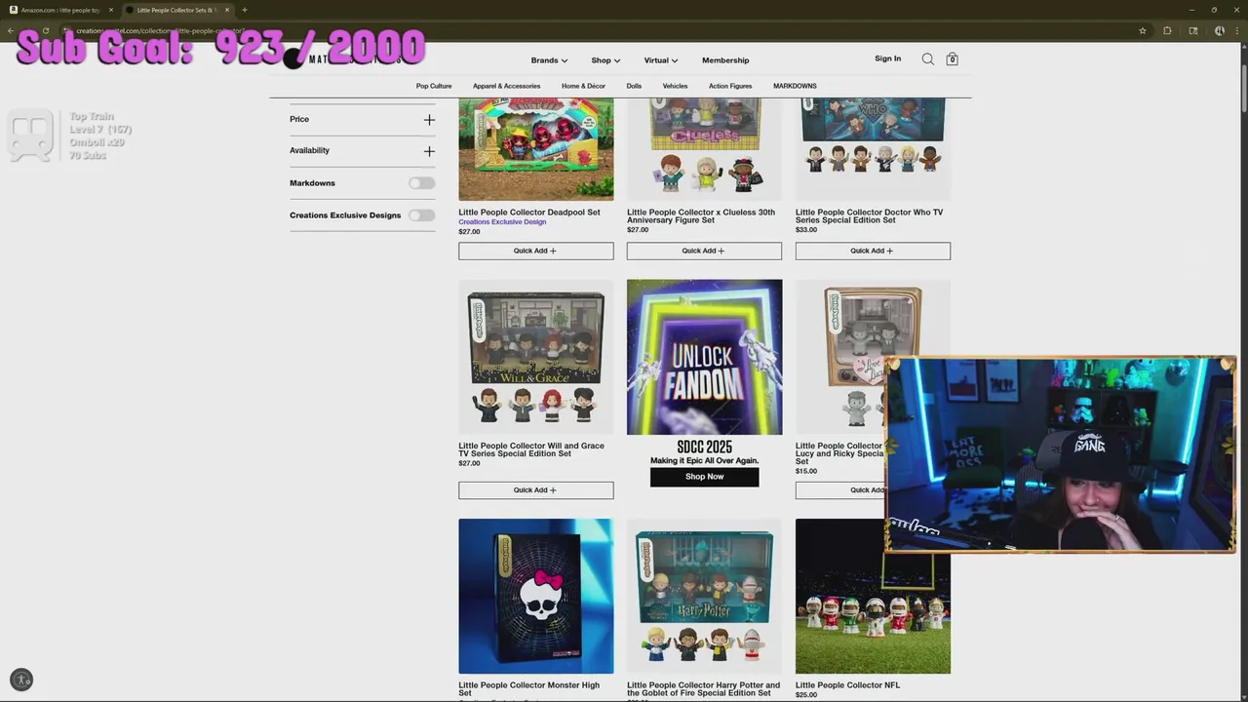Click the Monster High skull product image

536,596
